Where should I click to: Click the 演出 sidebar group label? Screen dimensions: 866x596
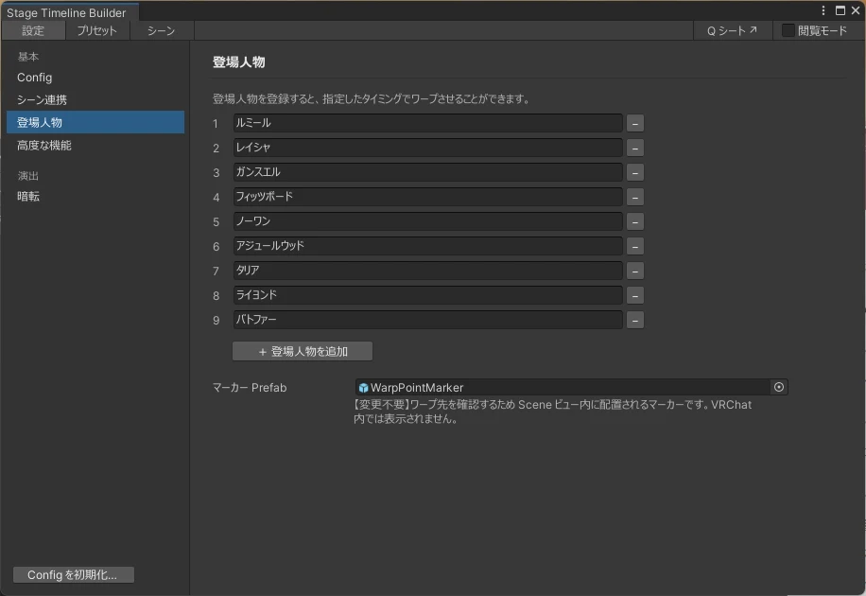28,176
